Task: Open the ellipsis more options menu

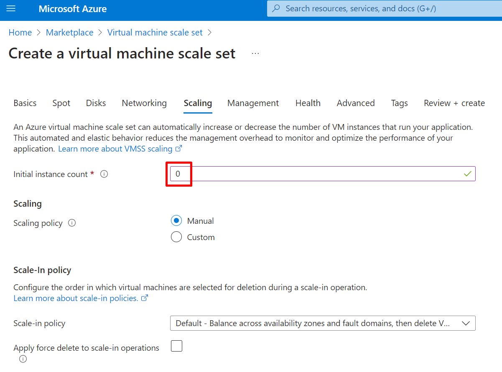Action: coord(255,53)
